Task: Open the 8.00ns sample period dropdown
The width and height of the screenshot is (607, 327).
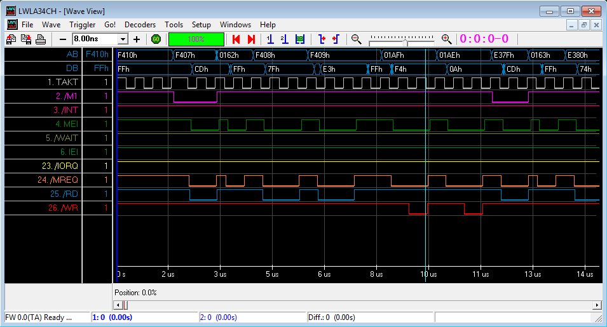Action: tap(123, 39)
